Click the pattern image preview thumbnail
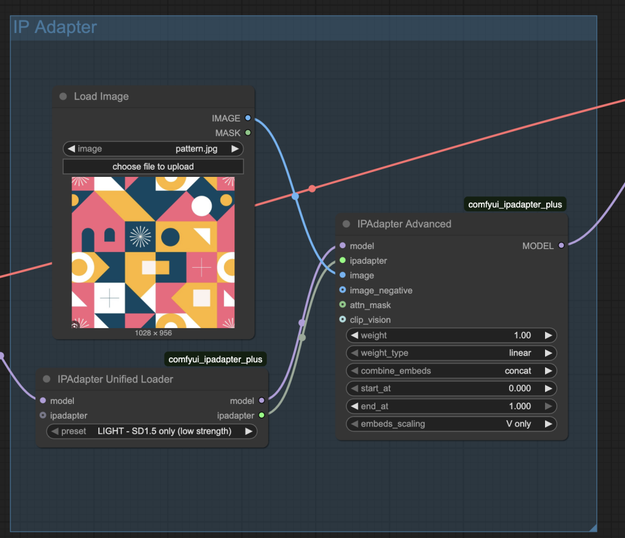 coord(153,253)
